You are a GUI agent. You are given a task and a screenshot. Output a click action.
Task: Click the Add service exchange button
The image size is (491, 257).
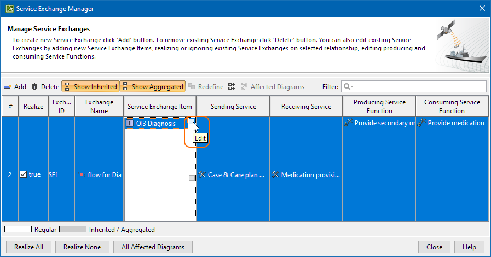15,86
